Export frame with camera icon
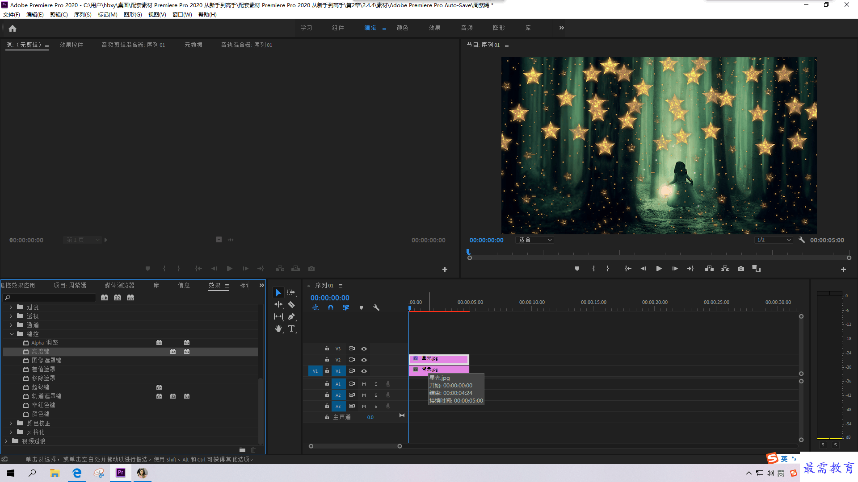The image size is (858, 482). pyautogui.click(x=741, y=269)
